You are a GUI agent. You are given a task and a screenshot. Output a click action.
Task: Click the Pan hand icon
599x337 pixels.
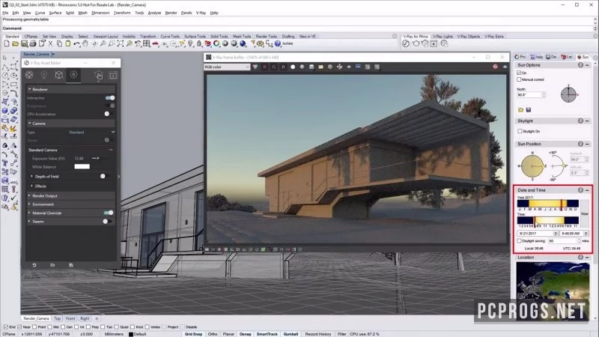pyautogui.click(x=85, y=43)
